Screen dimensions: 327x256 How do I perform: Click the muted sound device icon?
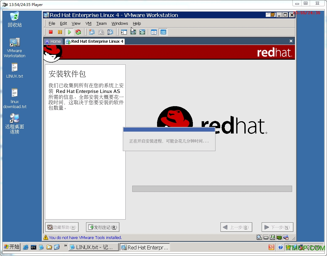pos(286,237)
